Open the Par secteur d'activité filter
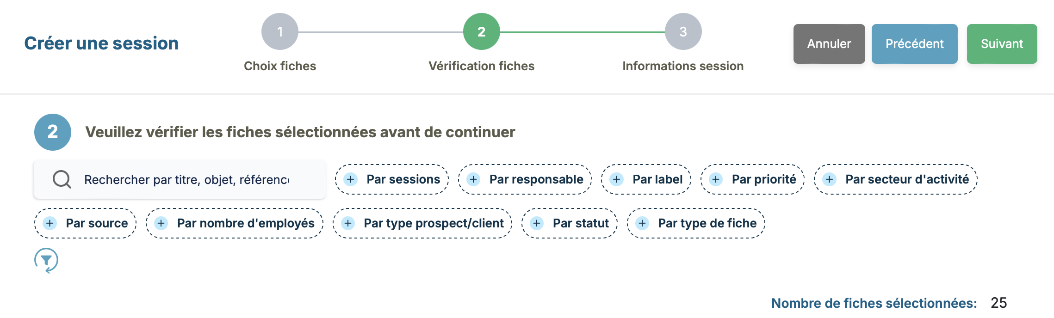 coord(895,179)
